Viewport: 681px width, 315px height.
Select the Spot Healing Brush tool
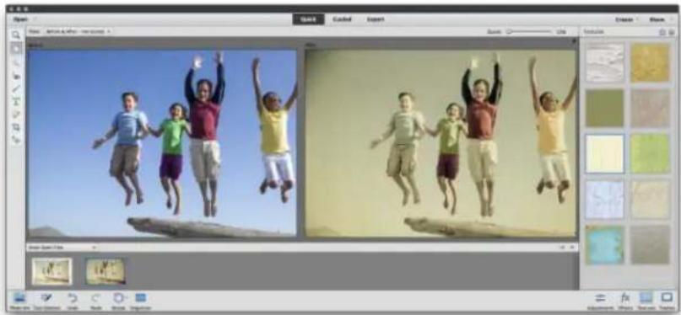click(16, 115)
